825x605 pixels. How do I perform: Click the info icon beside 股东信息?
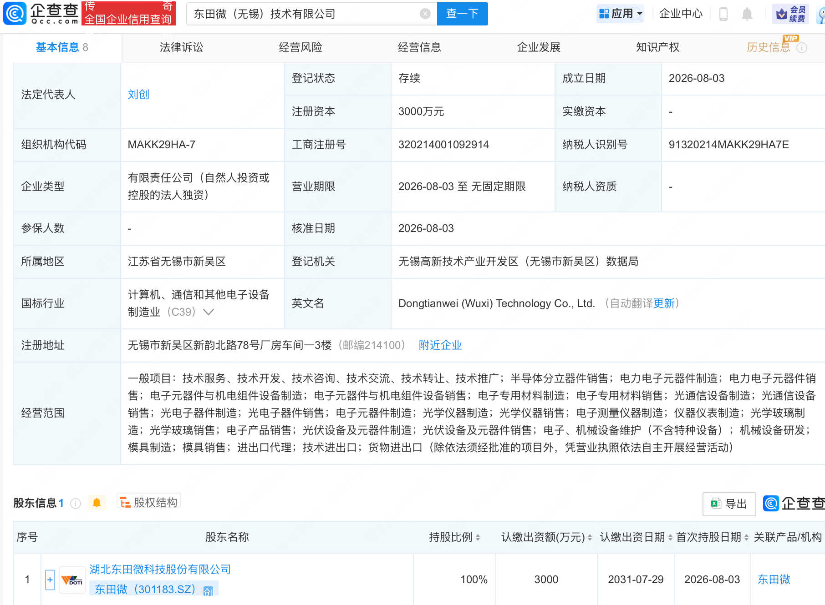pos(76,504)
